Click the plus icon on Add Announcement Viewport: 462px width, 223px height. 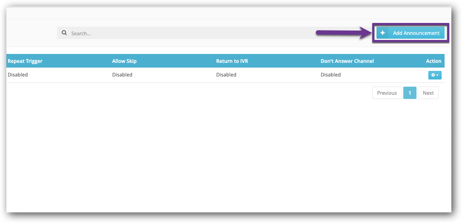click(x=382, y=33)
